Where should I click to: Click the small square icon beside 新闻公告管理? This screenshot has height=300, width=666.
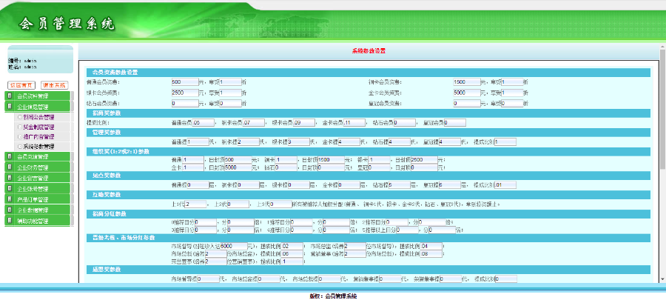point(19,117)
